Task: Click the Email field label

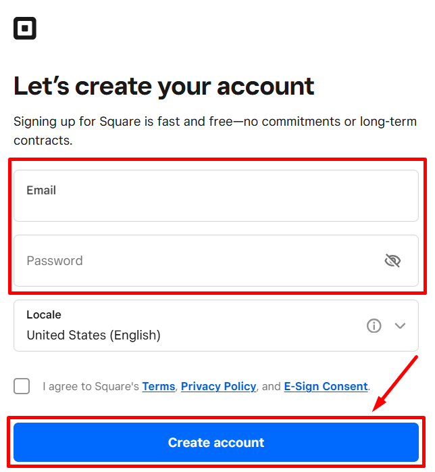Action: coord(41,191)
